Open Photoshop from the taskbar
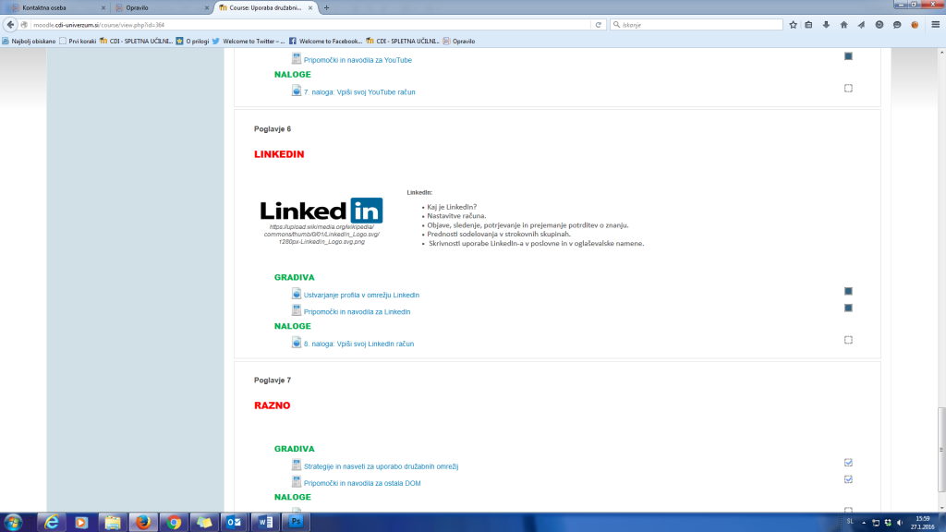The height and width of the screenshot is (532, 946). (297, 522)
